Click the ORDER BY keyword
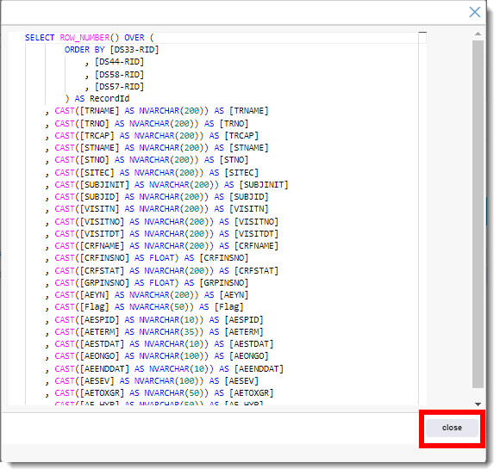Screen dimensions: 500x475 pyautogui.click(x=84, y=50)
